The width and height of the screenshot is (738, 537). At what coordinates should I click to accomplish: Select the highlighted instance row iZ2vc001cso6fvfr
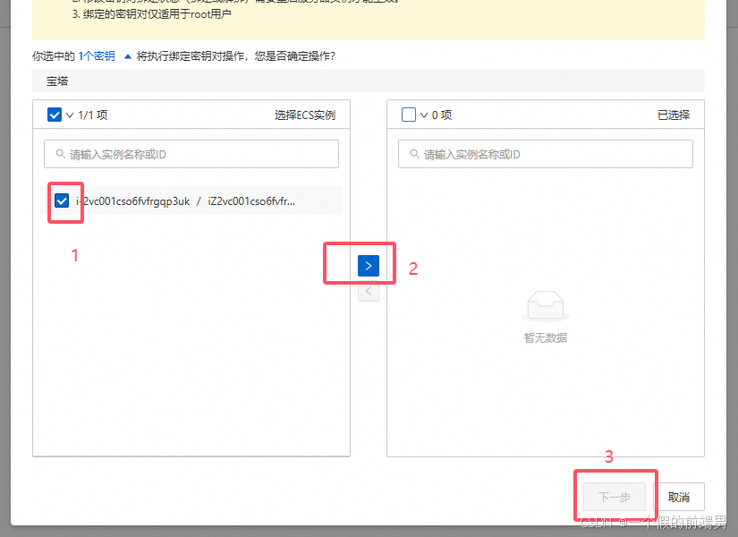click(206, 200)
